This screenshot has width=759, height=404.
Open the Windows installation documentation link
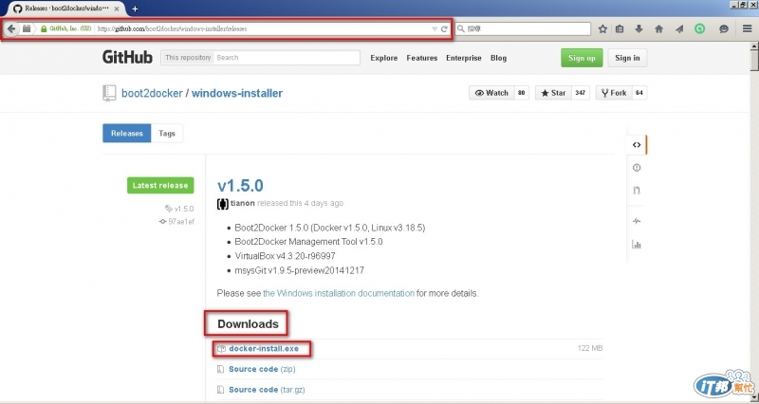tap(339, 293)
